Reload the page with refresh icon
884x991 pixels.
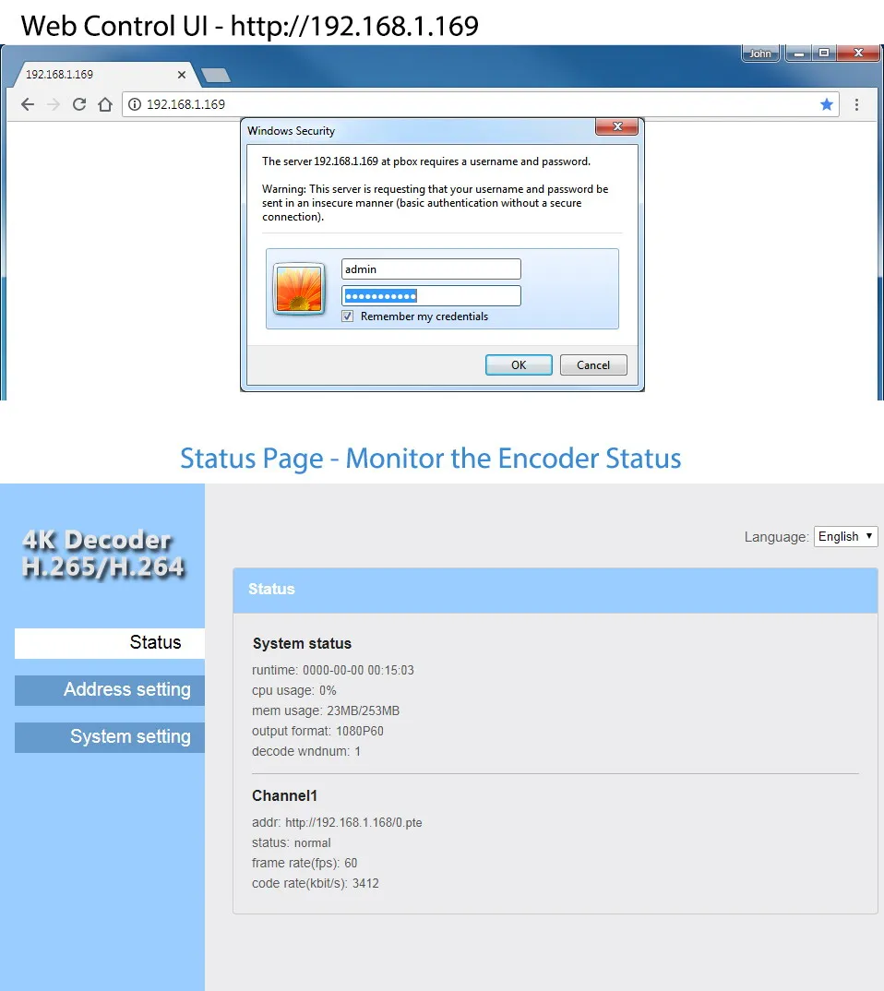79,104
